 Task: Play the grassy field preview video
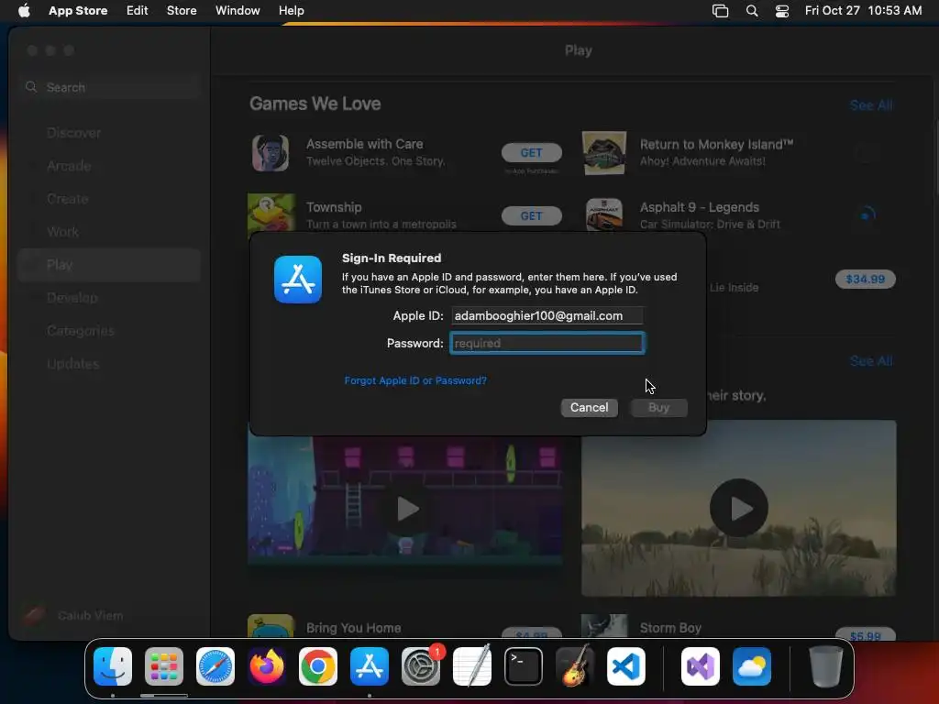[x=739, y=508]
